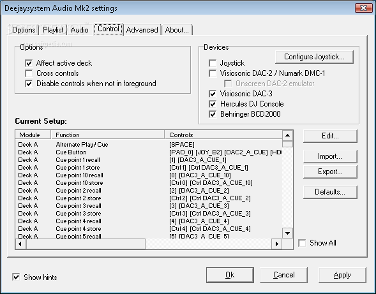Select the Cue point 1 recall row
Image resolution: width=376 pixels, height=294 pixels.
click(x=149, y=160)
